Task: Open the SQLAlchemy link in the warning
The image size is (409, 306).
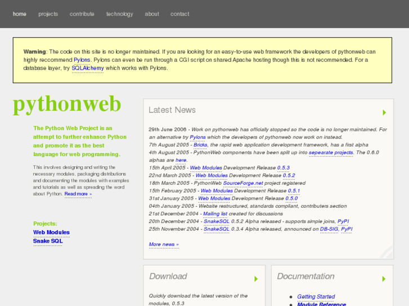Action: 88,68
